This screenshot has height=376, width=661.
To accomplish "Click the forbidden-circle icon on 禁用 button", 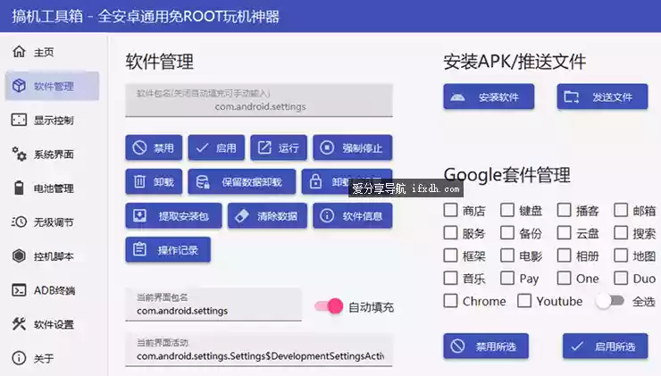I will point(139,147).
